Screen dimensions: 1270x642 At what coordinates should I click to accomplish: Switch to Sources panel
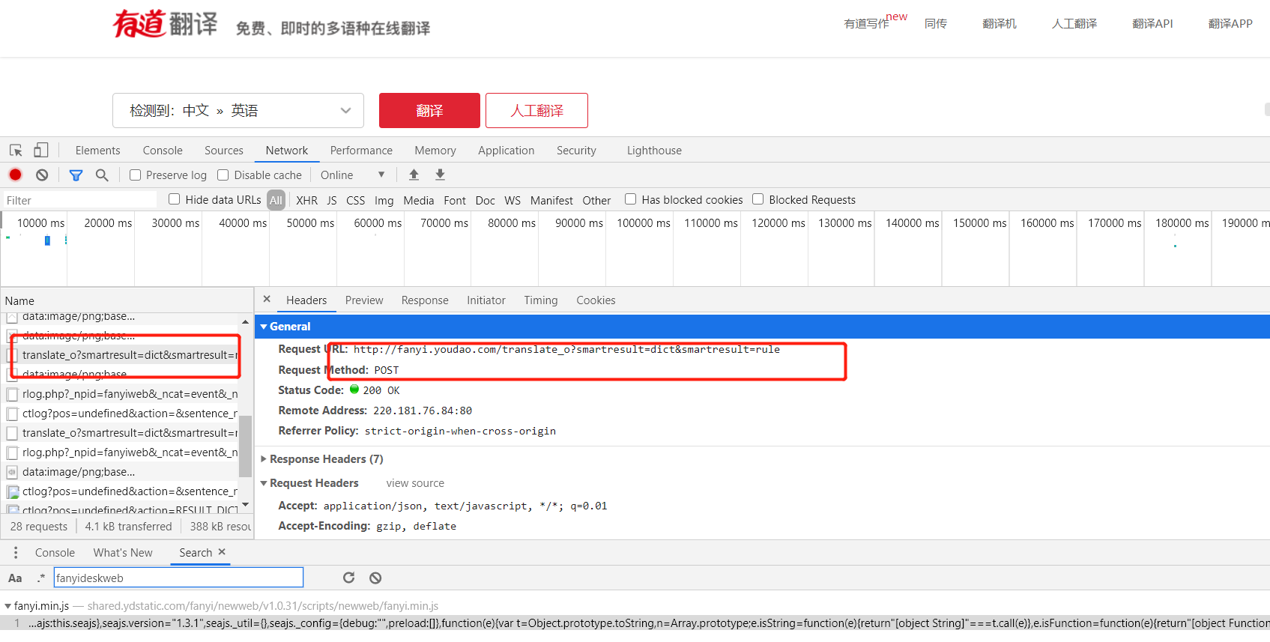click(224, 150)
